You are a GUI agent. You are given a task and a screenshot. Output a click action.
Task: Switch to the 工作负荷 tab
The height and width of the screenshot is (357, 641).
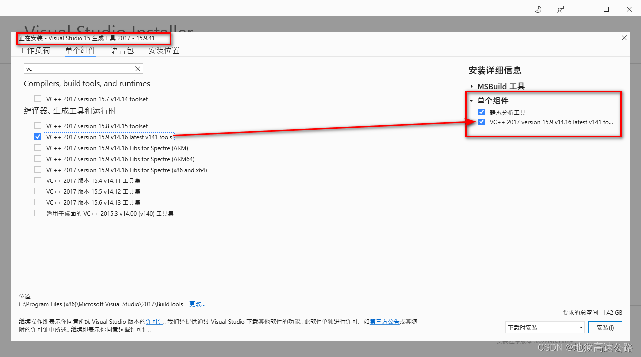pos(35,50)
